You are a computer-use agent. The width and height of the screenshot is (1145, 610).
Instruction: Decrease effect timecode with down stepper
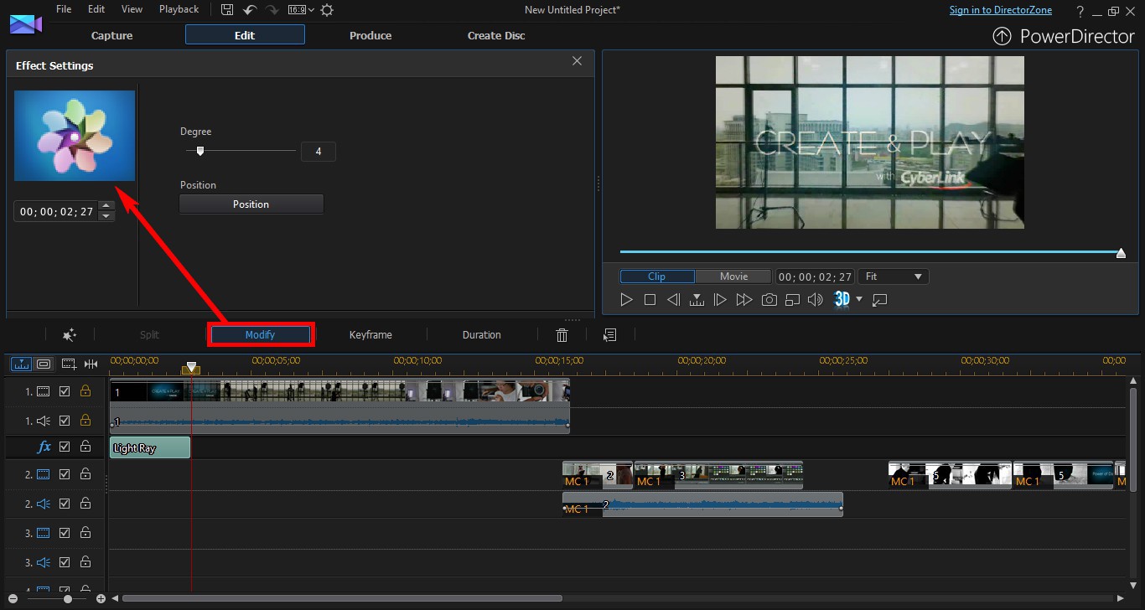tap(106, 216)
